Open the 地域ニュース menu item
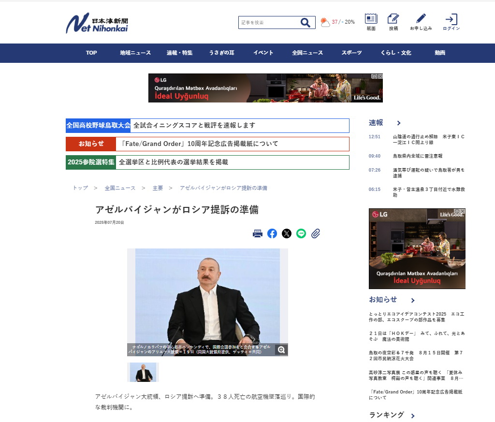This screenshot has height=422, width=495. (x=135, y=53)
